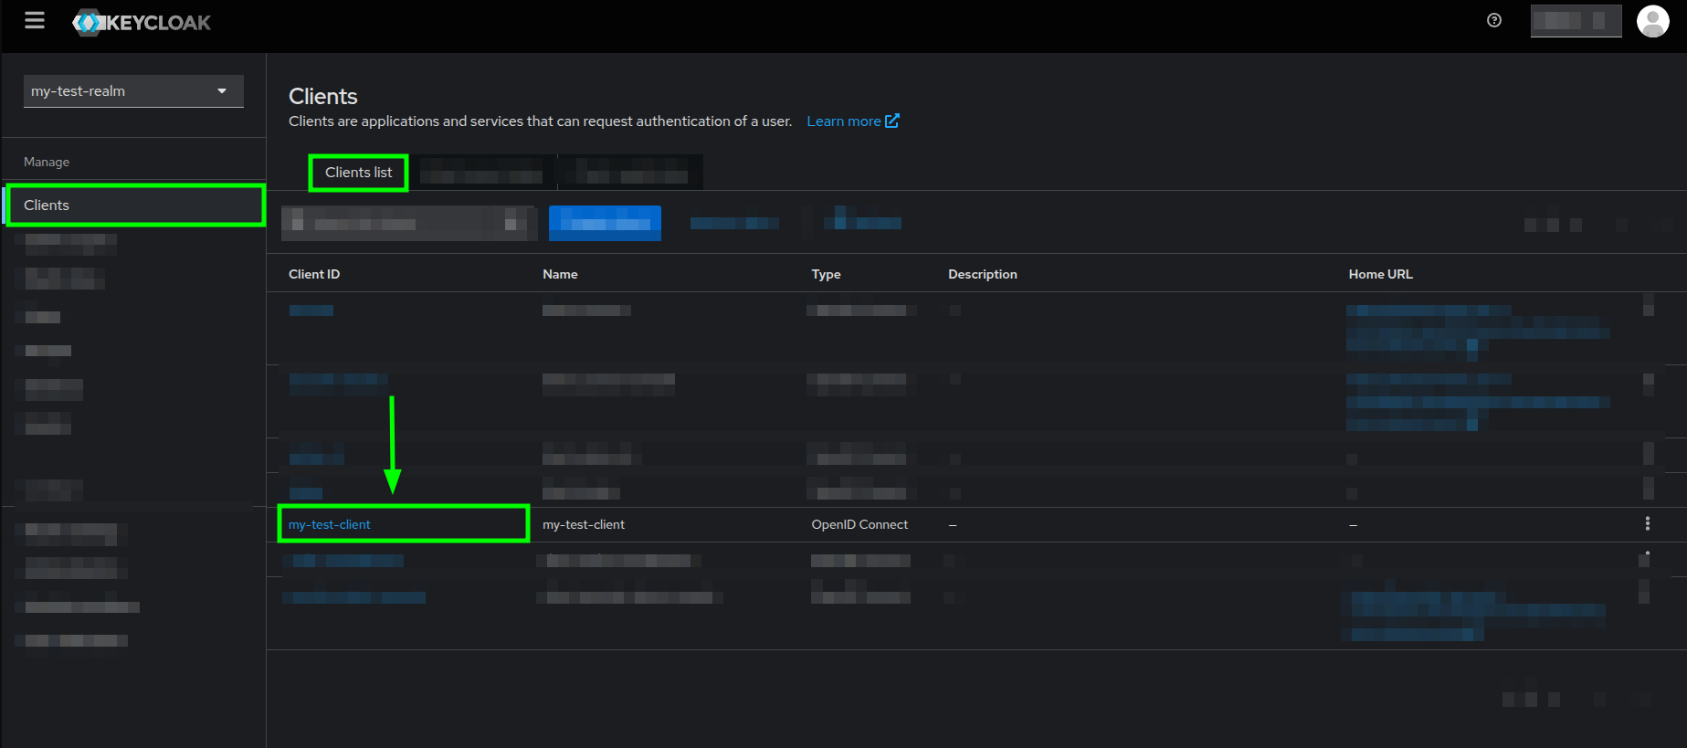
Task: Open the user avatar menu
Action: 1652,20
